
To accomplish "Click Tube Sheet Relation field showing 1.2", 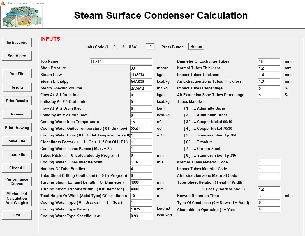I will [269, 189].
